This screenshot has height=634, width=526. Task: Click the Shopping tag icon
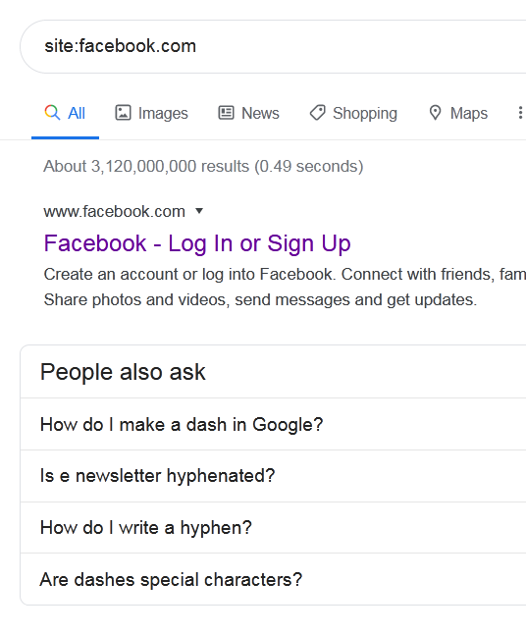coord(317,113)
